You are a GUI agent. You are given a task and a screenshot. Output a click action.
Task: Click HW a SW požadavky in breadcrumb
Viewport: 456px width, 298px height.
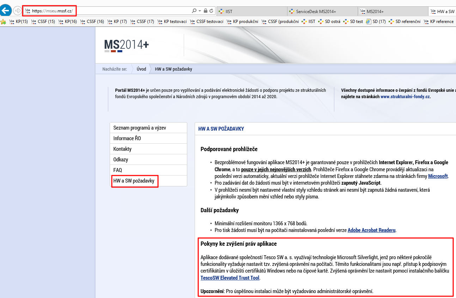click(174, 69)
